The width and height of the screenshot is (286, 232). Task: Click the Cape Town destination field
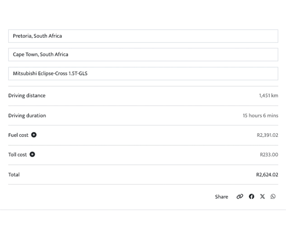pos(143,55)
